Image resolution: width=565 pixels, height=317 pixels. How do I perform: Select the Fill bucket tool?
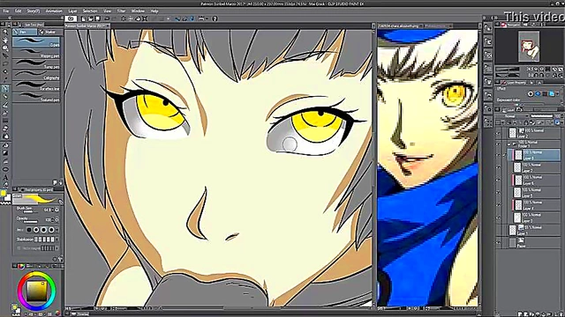pyautogui.click(x=5, y=145)
